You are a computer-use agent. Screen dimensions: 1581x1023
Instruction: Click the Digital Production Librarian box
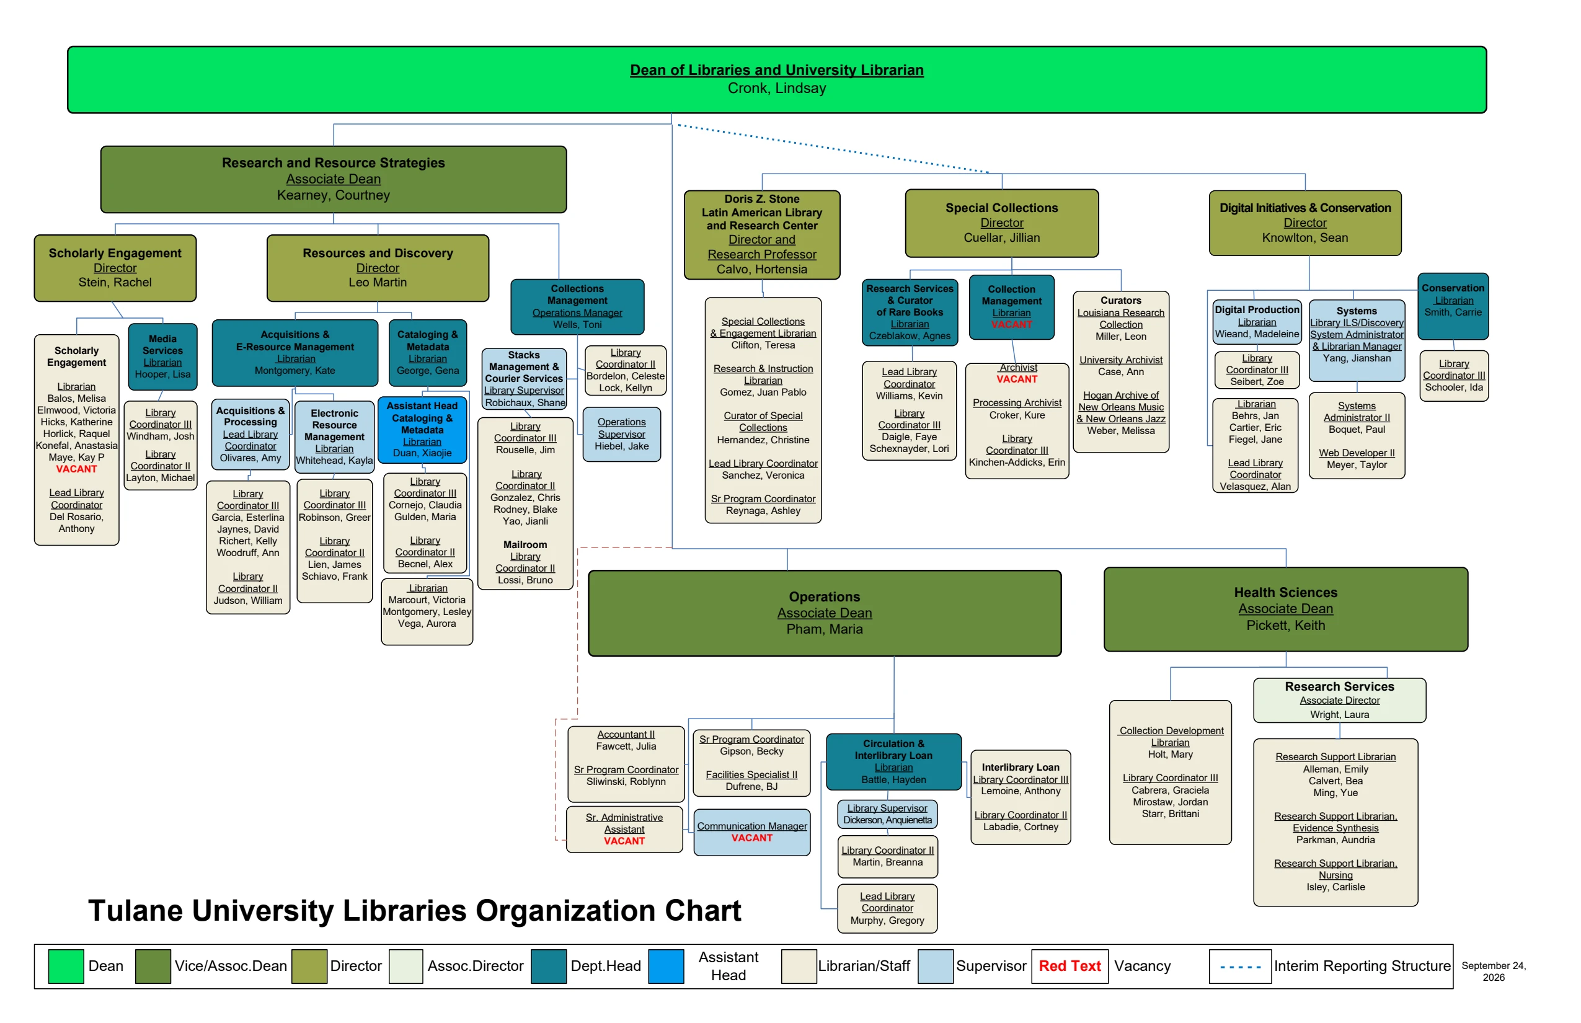click(1257, 322)
